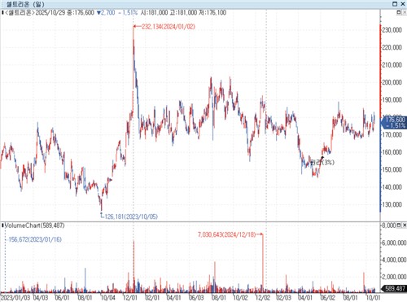Click the low price 저:176,100

click(x=212, y=12)
